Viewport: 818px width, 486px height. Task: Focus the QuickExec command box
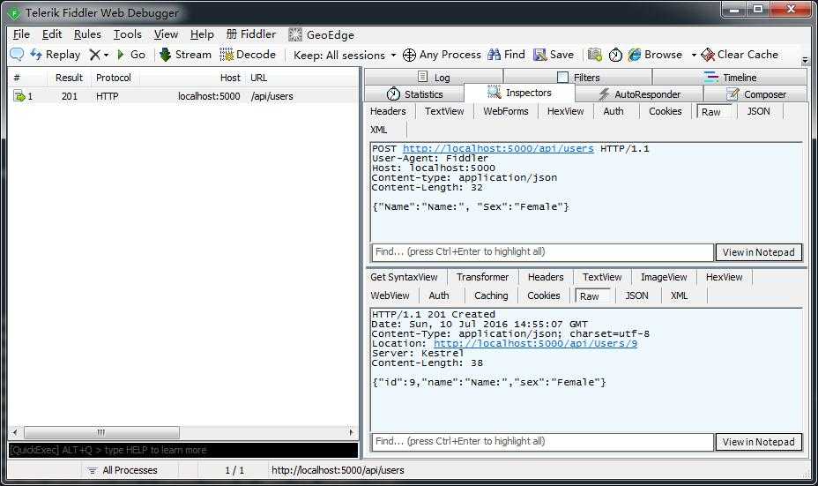point(183,450)
